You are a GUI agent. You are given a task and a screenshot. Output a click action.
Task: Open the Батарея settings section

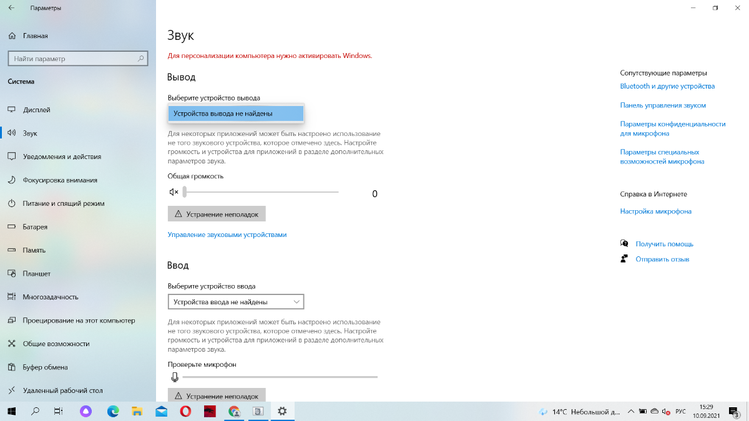78,227
